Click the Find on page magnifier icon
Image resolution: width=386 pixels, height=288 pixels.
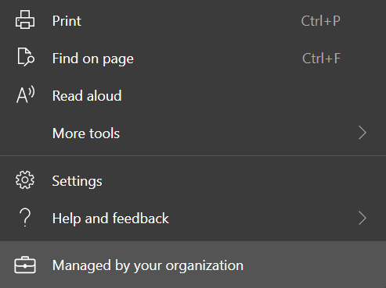point(26,57)
